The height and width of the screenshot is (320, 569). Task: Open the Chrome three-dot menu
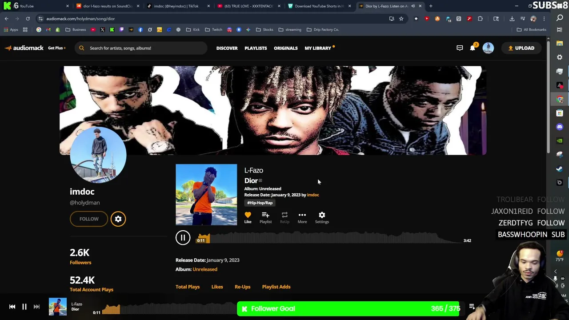(544, 19)
